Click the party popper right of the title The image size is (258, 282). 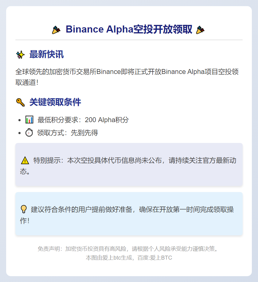[200, 30]
